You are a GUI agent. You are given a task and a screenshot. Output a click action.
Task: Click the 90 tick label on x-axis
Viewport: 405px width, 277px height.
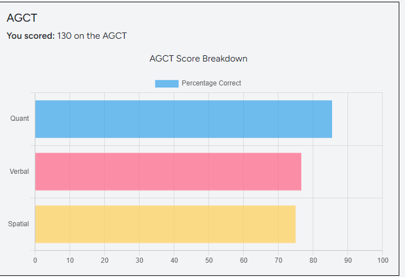[x=348, y=260]
